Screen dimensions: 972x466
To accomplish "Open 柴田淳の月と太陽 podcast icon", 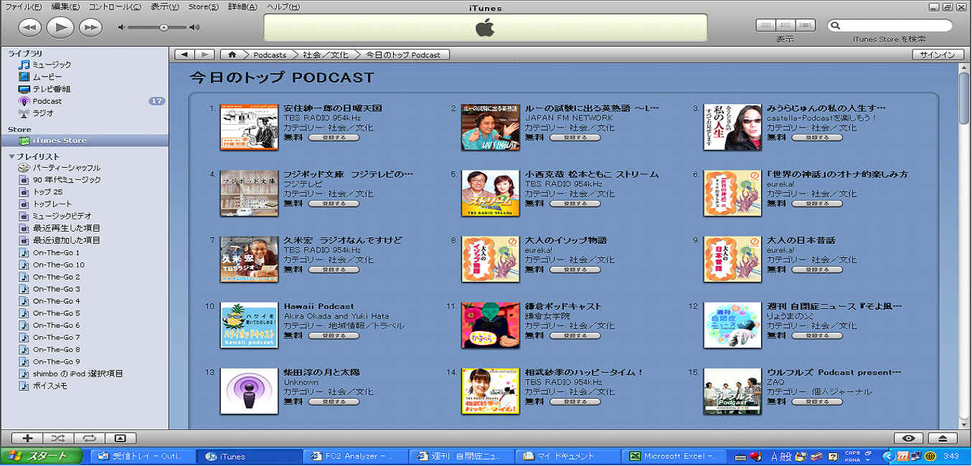I will tap(249, 391).
